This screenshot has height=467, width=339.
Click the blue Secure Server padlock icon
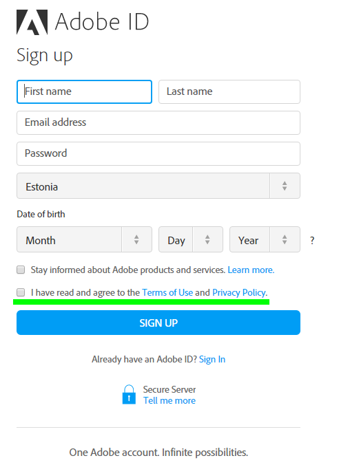(129, 394)
